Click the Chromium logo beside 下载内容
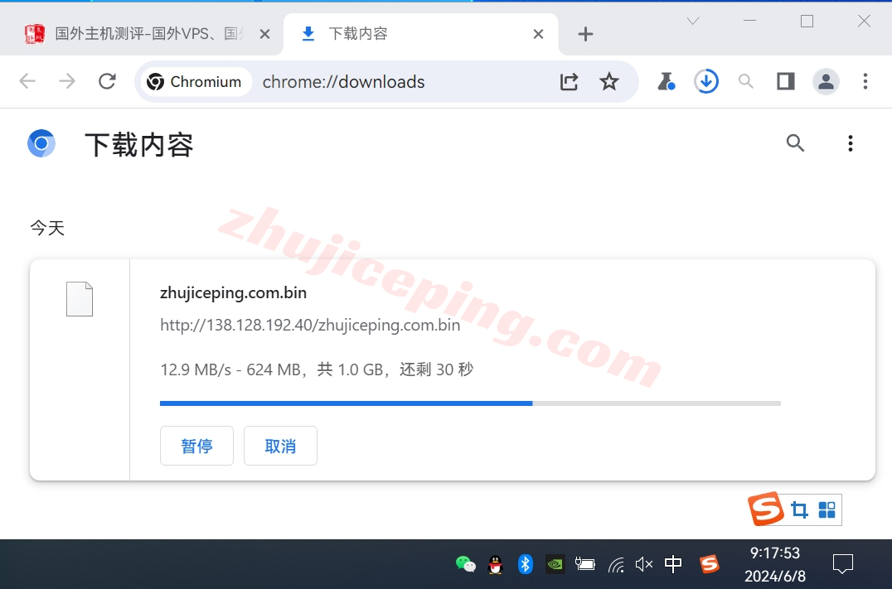892x589 pixels. click(x=41, y=143)
